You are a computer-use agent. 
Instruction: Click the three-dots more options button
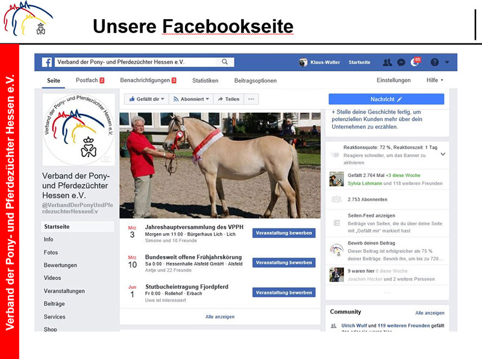pyautogui.click(x=251, y=99)
